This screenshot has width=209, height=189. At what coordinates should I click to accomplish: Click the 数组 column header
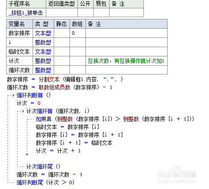[x=77, y=24]
